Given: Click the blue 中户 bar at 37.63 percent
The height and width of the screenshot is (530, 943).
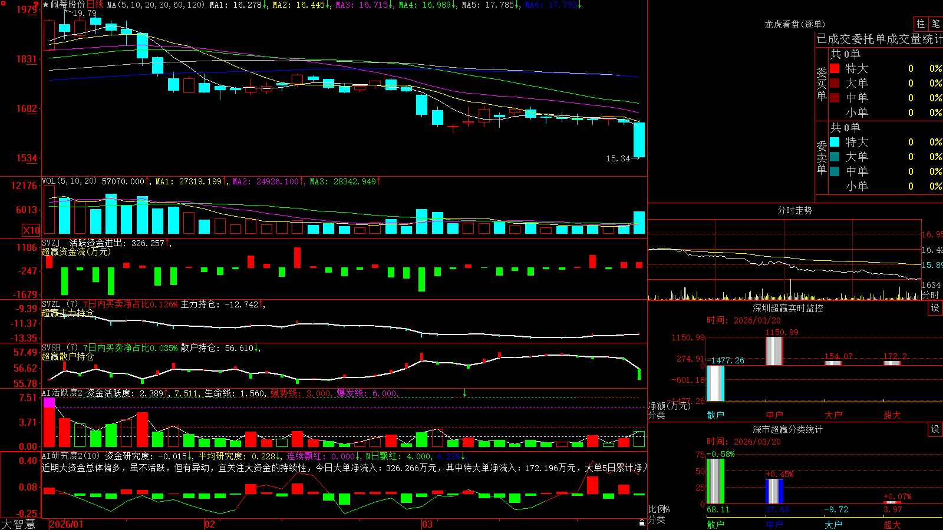Looking at the screenshot, I should point(774,491).
